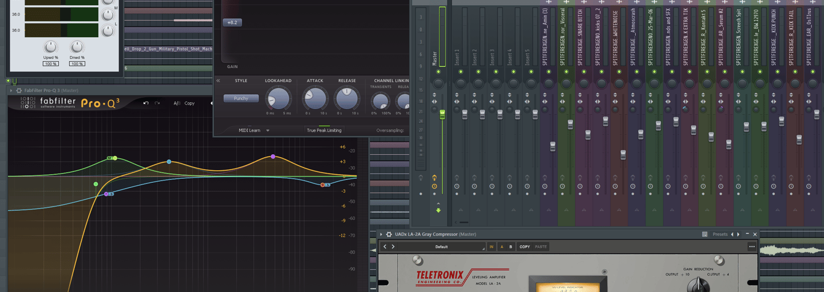Adjust the RELEASE knob
This screenshot has height=292, width=824.
347,99
